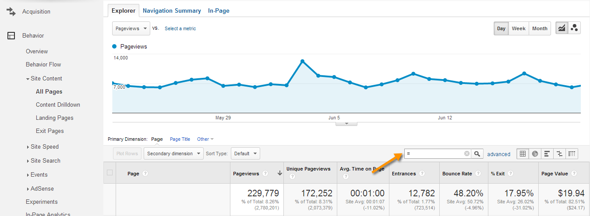
Task: Open the Pageviews metric dropdown
Action: (131, 28)
